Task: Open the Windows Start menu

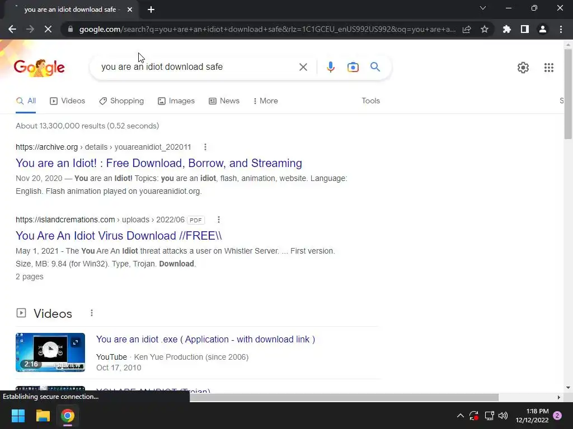Action: 18,416
